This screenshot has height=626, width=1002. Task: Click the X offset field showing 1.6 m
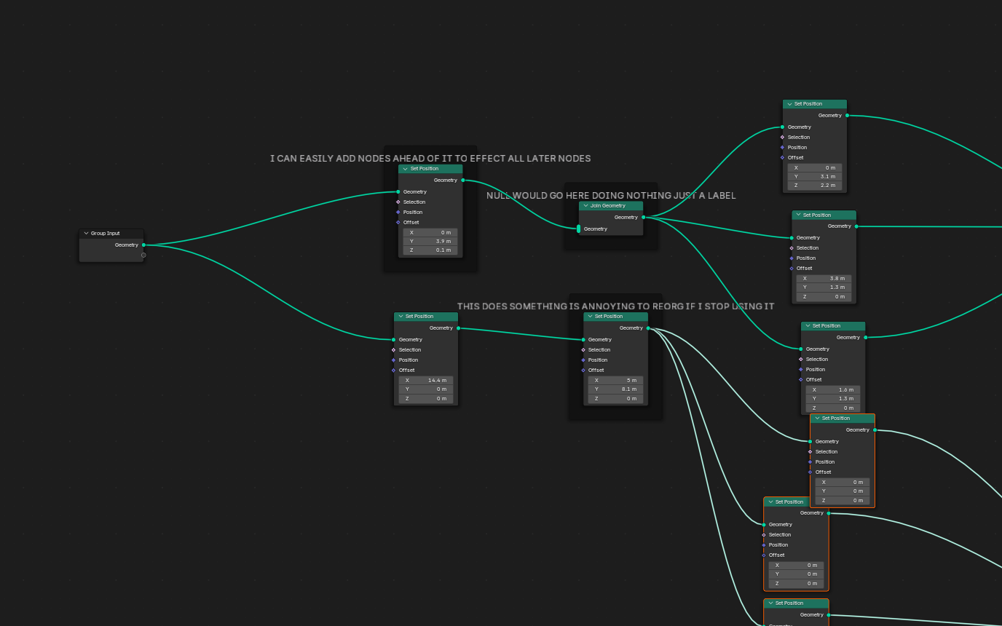[833, 390]
